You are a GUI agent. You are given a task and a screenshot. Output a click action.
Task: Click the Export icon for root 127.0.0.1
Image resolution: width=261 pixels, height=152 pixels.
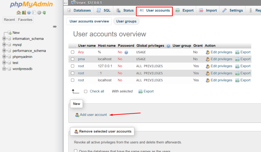pyautogui.click(x=237, y=66)
